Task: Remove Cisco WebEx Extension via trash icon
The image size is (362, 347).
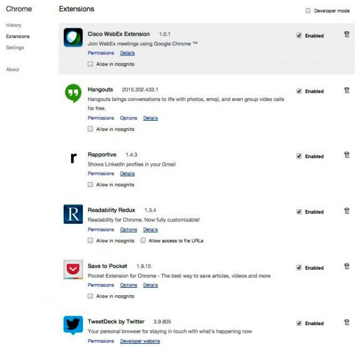Action: tap(346, 34)
